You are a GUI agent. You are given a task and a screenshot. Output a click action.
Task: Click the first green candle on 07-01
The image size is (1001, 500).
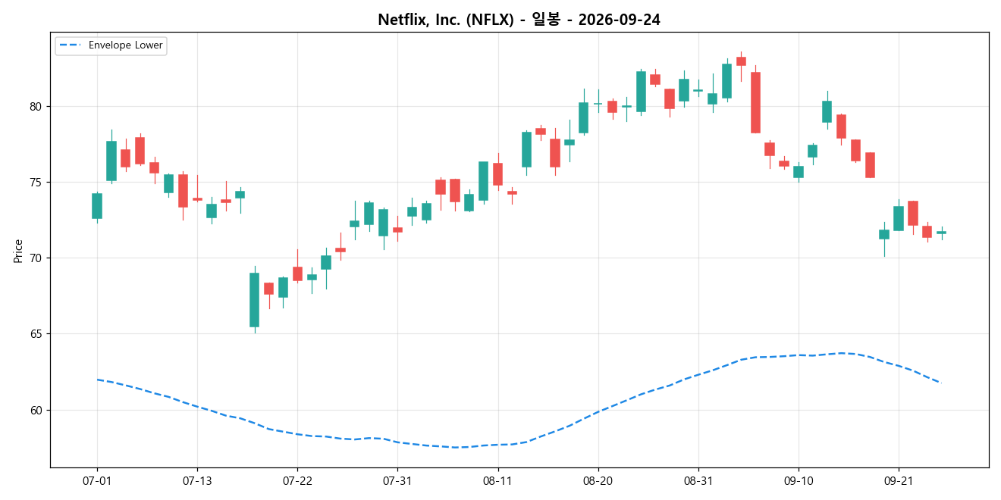tap(97, 206)
